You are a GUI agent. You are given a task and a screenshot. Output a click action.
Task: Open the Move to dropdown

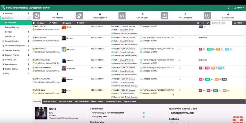pyautogui.click(x=68, y=23)
